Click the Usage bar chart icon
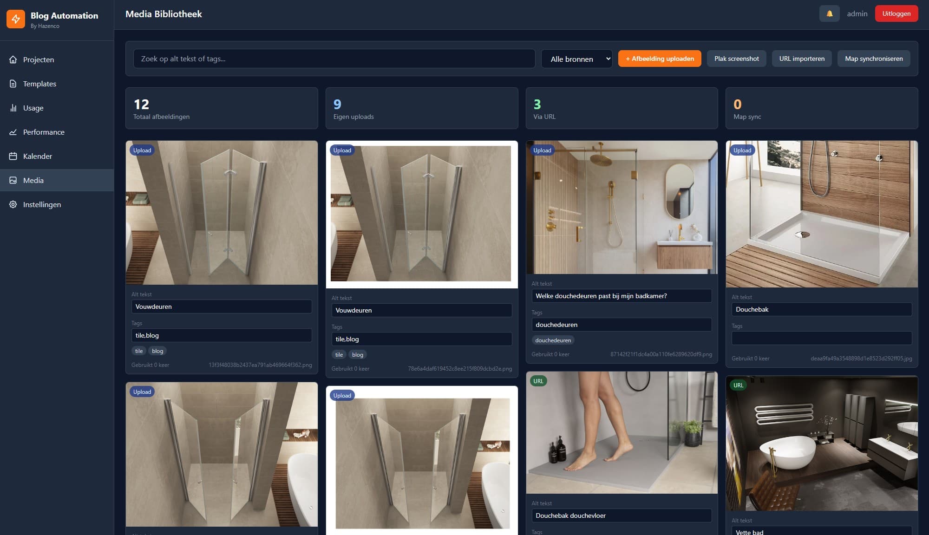929x535 pixels. click(x=13, y=108)
